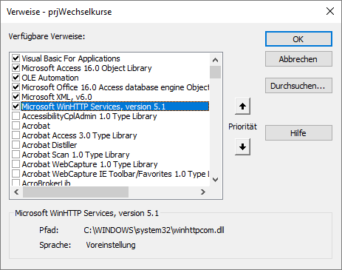Click the priority down arrow button

click(x=242, y=147)
